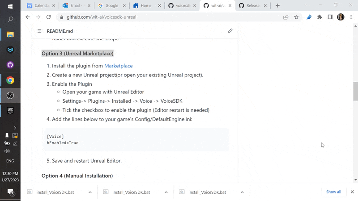This screenshot has height=201, width=358.
Task: Bookmark this page with the star
Action: 296,17
